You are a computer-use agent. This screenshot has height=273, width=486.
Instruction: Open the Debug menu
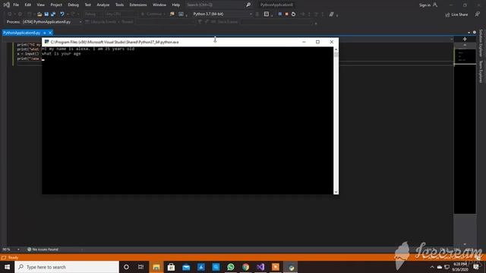73,5
